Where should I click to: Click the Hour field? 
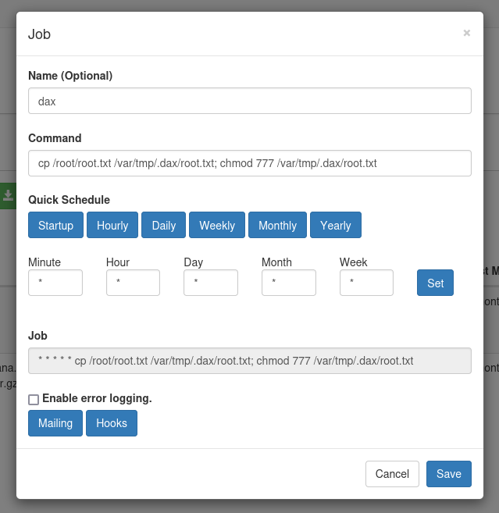point(133,283)
